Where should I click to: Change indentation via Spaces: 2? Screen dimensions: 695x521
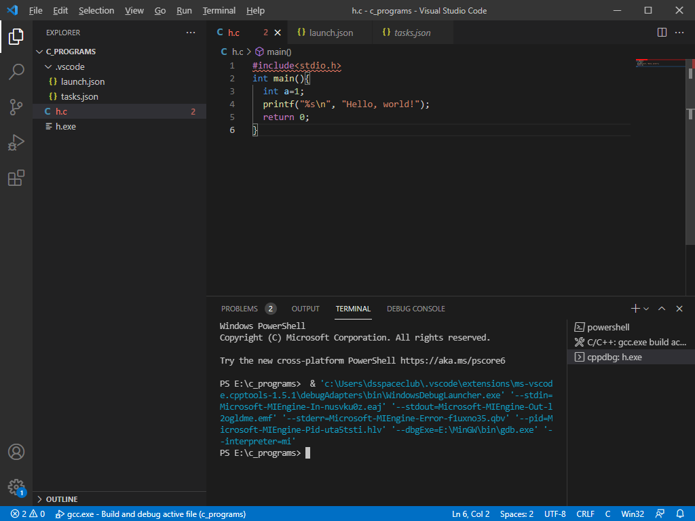(x=516, y=514)
